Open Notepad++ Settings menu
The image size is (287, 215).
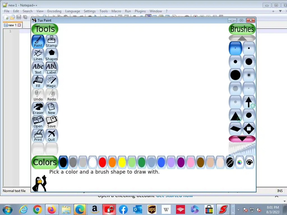(90, 11)
